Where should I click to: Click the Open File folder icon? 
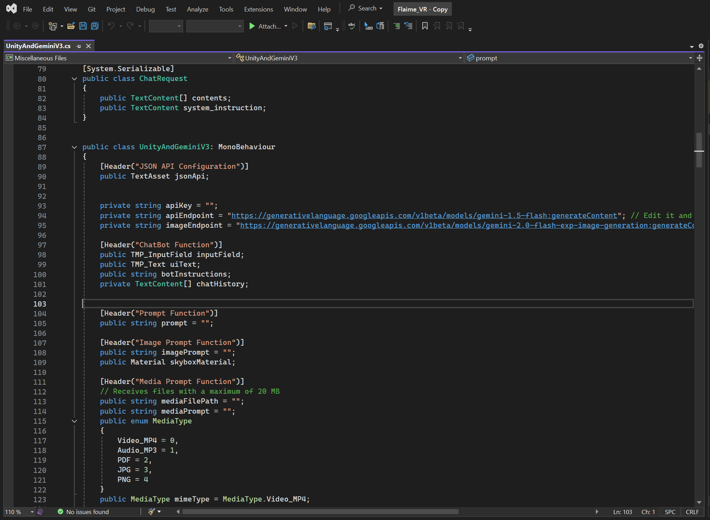coord(71,26)
